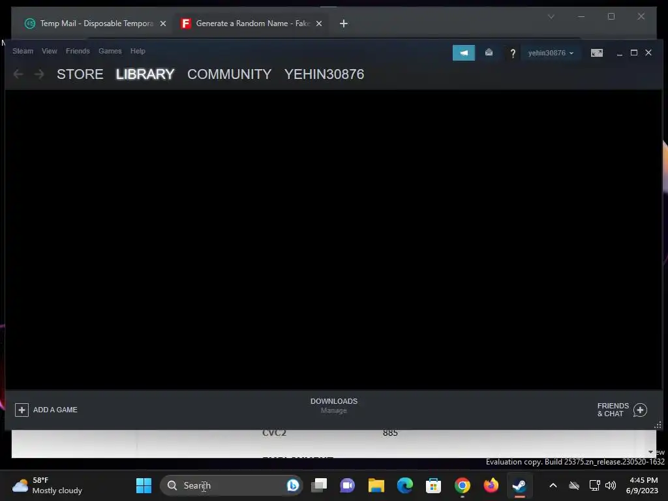Image resolution: width=668 pixels, height=501 pixels.
Task: Close the Generate a Random Name tab
Action: (x=318, y=23)
